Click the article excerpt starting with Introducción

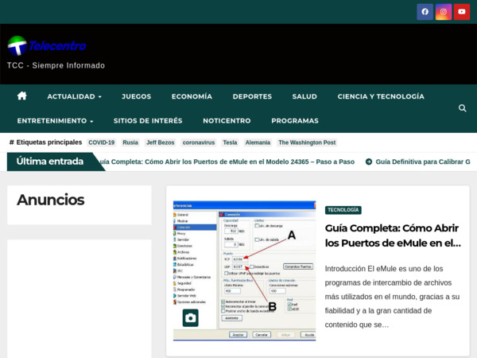(392, 297)
